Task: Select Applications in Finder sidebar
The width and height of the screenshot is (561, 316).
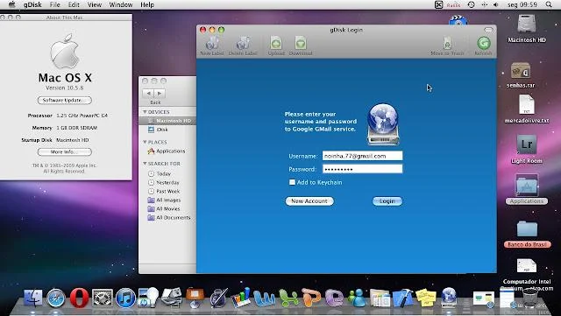Action: [167, 151]
